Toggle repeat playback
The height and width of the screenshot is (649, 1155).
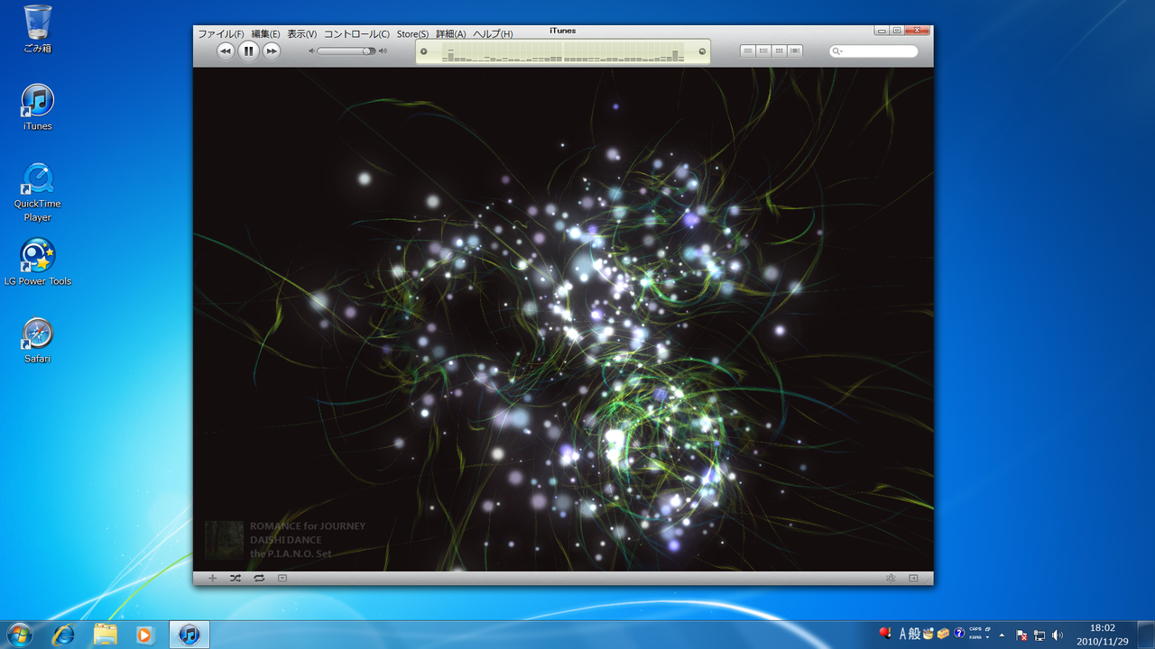click(259, 578)
